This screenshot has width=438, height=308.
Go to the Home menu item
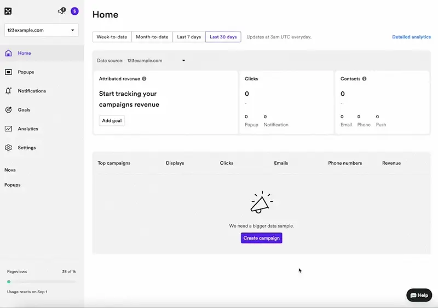[x=24, y=53]
